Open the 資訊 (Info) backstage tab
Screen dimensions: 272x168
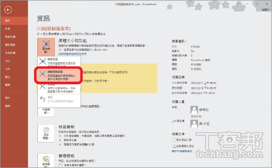pyautogui.click(x=14, y=21)
